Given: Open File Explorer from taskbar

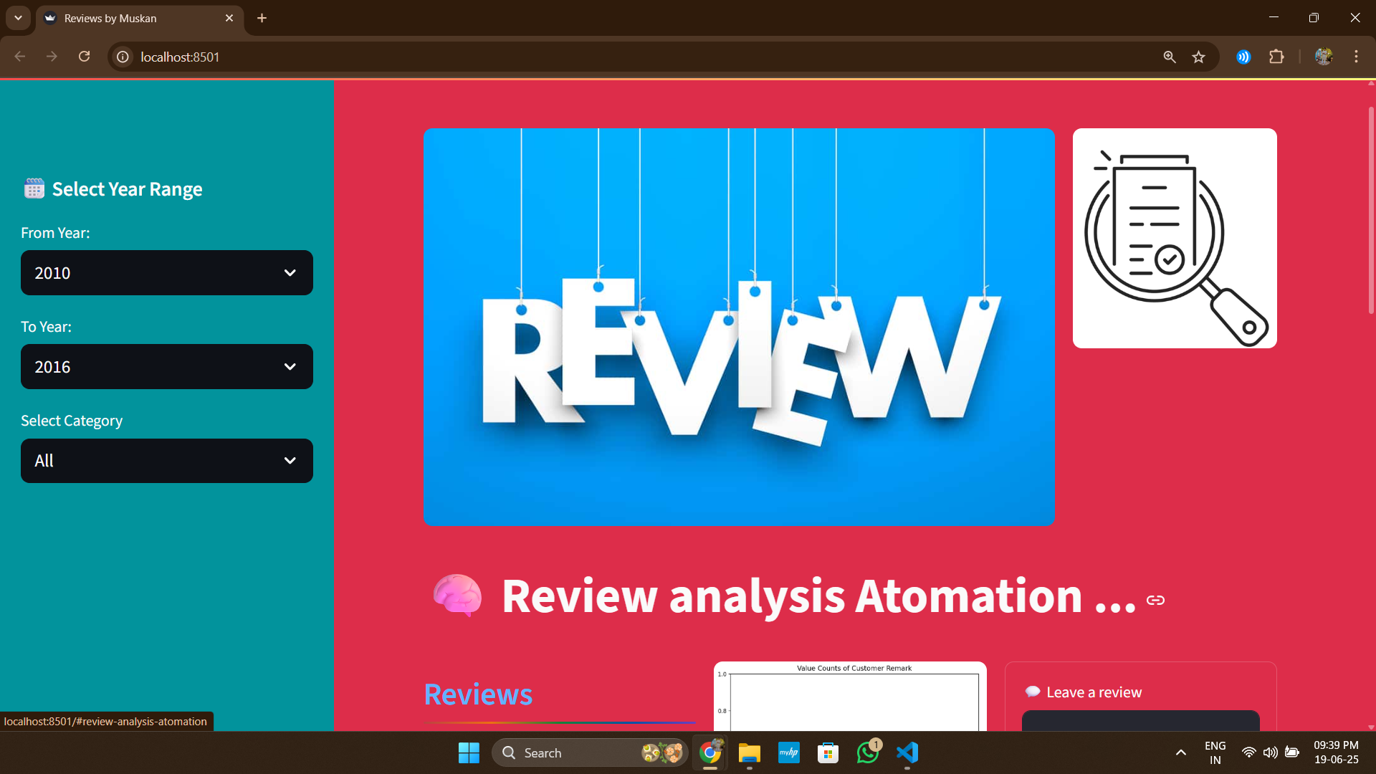Looking at the screenshot, I should pyautogui.click(x=749, y=752).
